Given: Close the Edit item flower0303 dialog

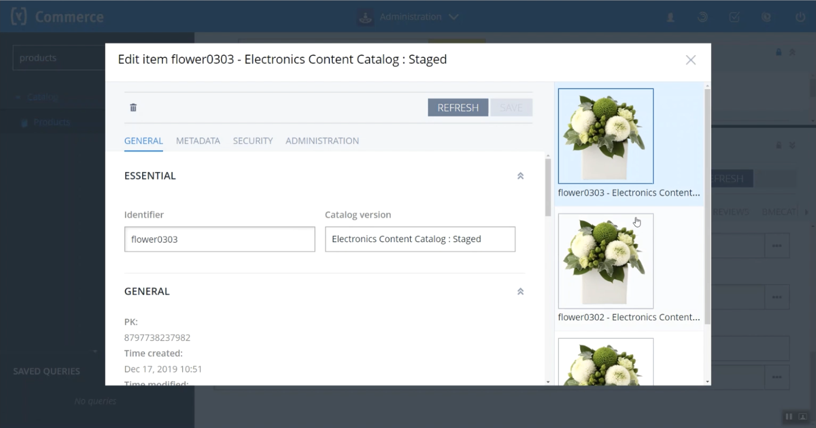Looking at the screenshot, I should [691, 60].
